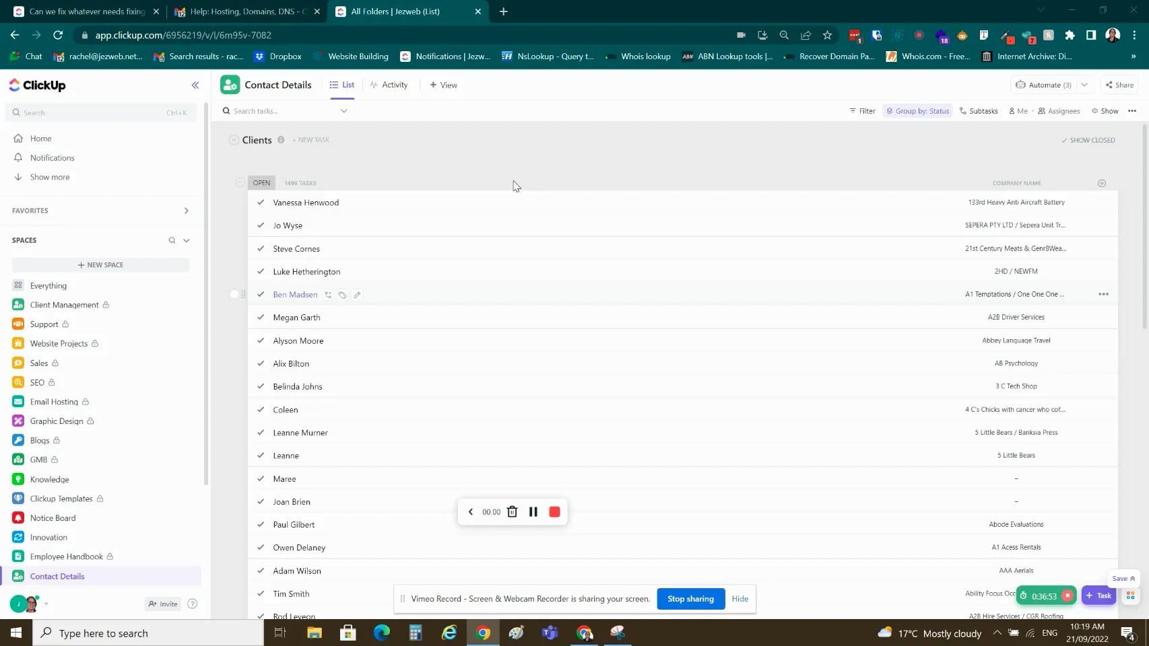
Task: Mark Luke Hetherington task complete
Action: point(261,271)
